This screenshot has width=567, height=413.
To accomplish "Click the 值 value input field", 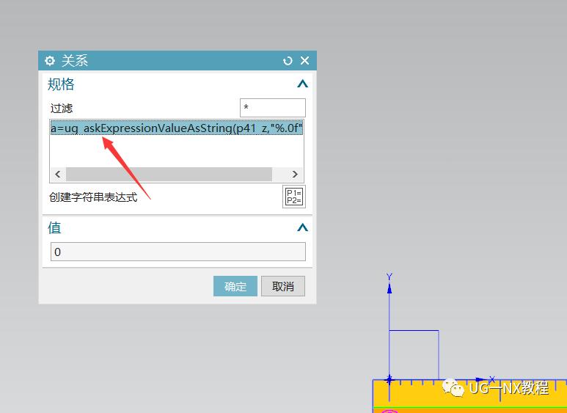I will point(178,252).
